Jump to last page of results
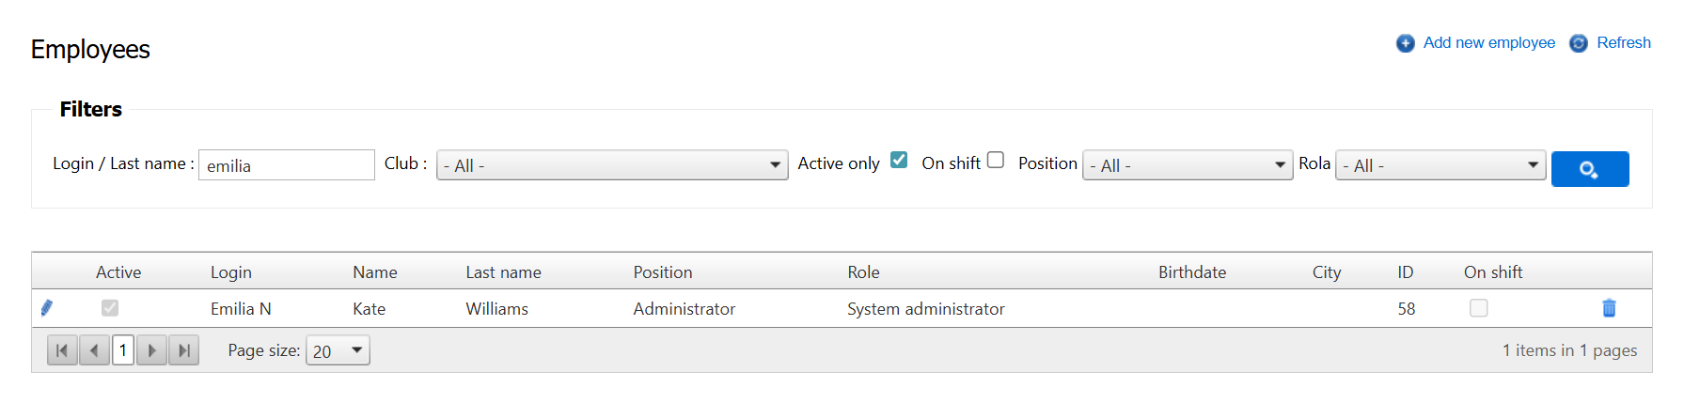This screenshot has width=1684, height=403. (184, 350)
